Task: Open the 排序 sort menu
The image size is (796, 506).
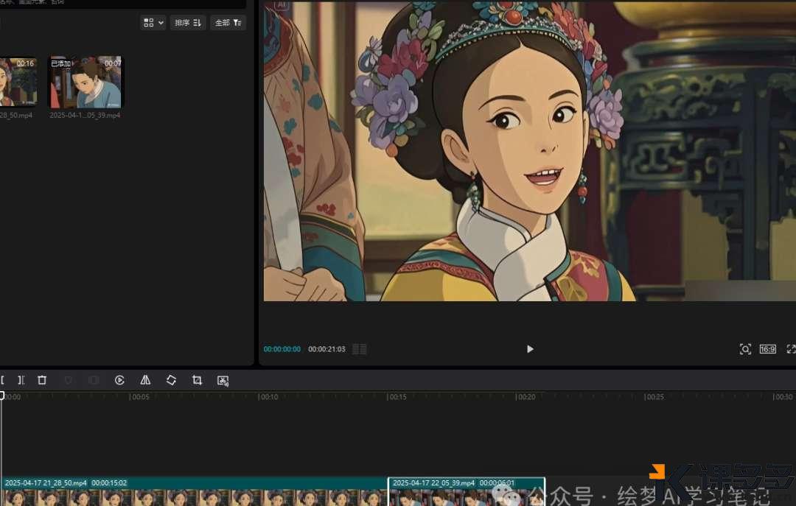Action: point(188,23)
